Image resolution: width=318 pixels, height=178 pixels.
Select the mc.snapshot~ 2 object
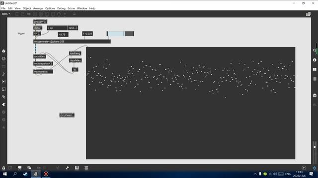pos(43,64)
